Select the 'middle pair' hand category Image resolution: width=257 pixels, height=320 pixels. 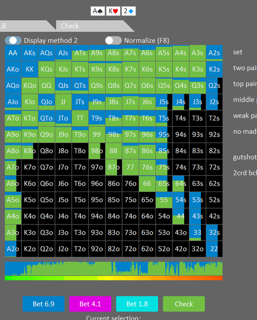(245, 100)
